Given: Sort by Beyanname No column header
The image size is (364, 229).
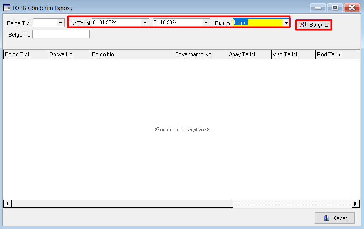Looking at the screenshot, I should tap(200, 54).
